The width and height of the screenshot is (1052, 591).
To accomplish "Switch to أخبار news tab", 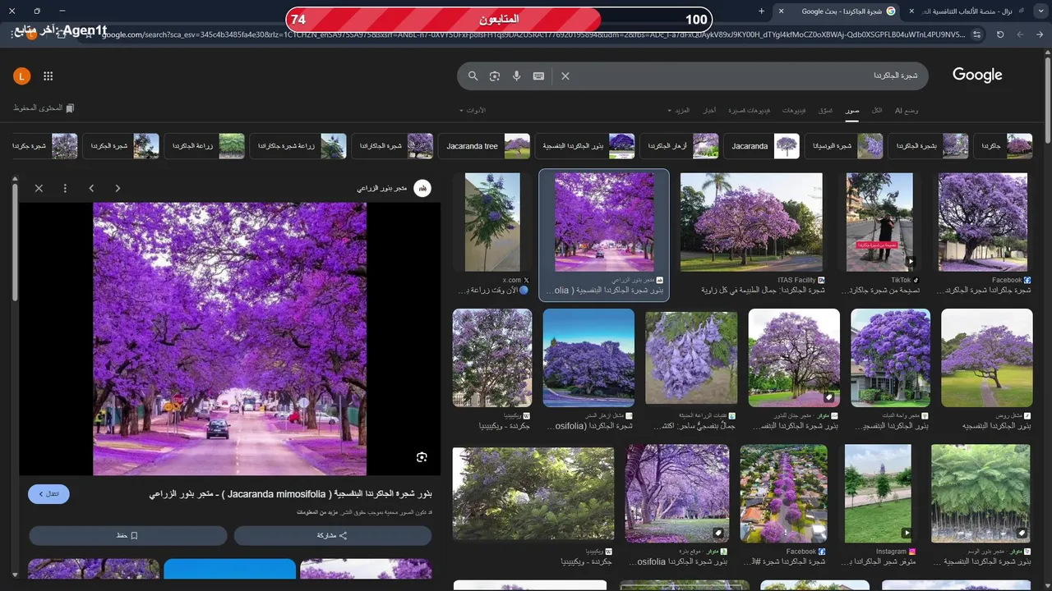I will (709, 110).
